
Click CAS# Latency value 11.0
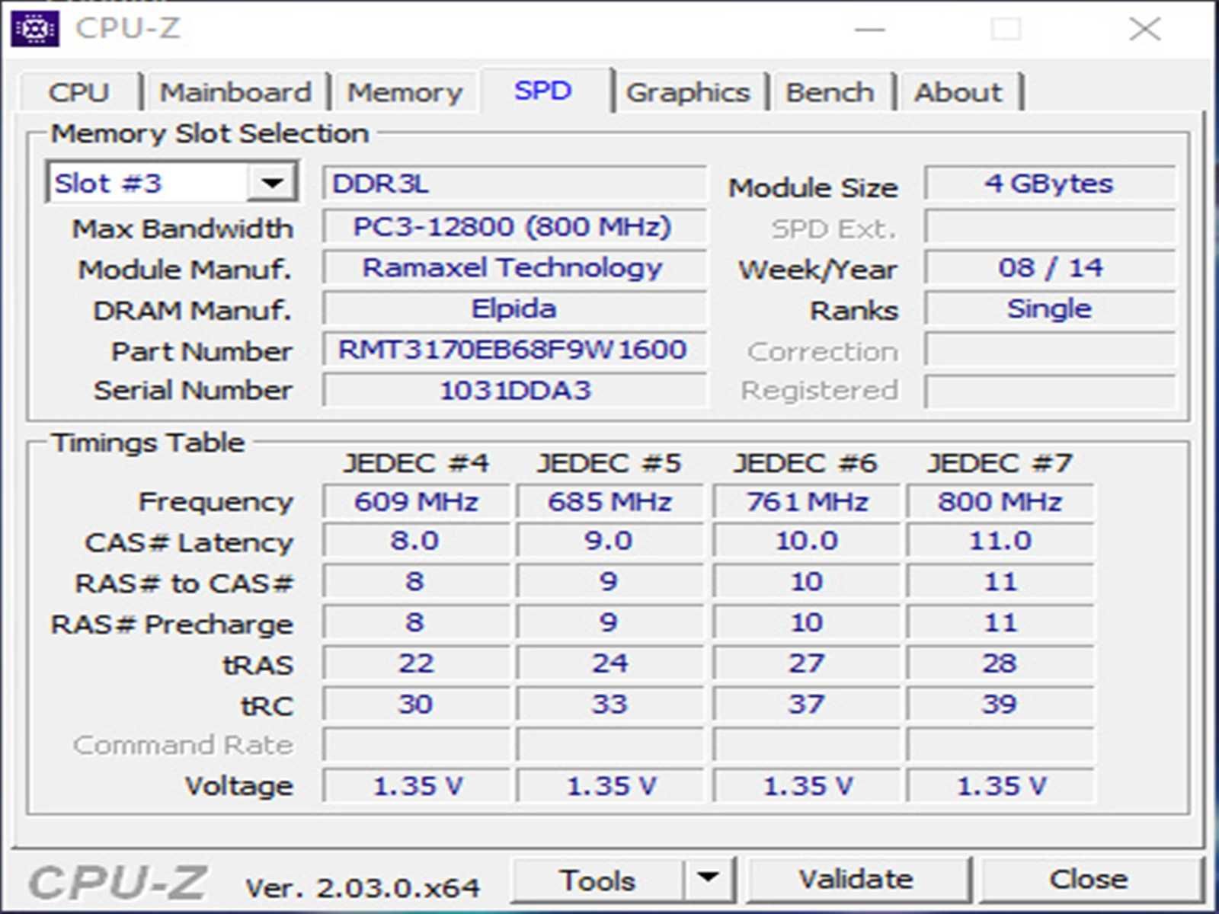click(x=1000, y=541)
